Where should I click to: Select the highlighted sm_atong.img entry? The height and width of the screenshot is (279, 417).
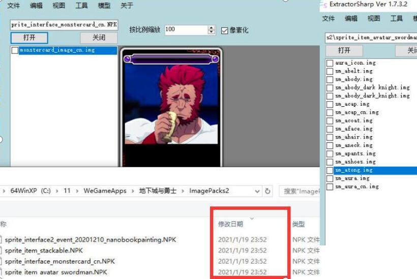tap(375, 170)
